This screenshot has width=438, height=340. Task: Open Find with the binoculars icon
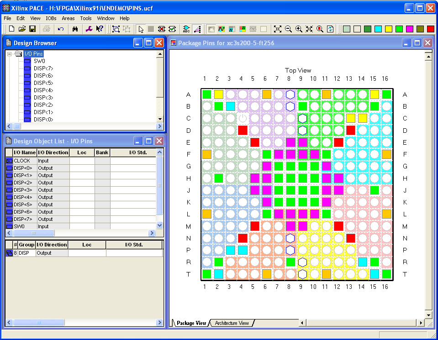[x=75, y=29]
